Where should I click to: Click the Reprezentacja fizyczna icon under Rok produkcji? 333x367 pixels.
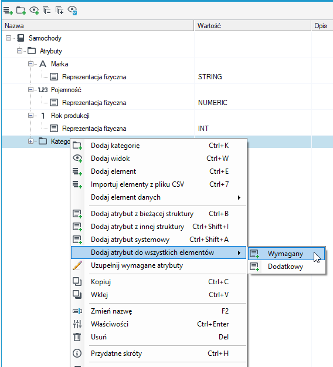(x=54, y=128)
